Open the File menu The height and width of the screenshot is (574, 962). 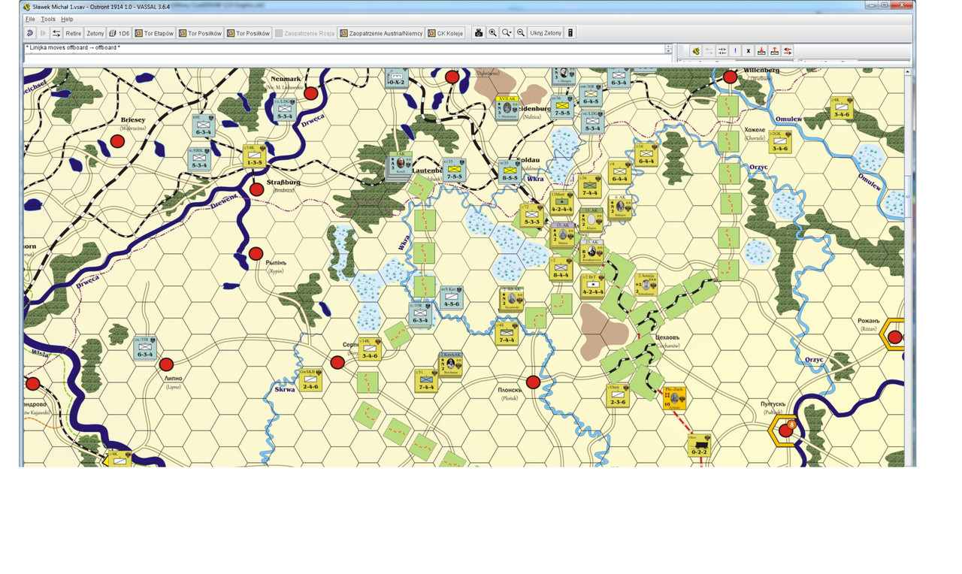pyautogui.click(x=30, y=19)
